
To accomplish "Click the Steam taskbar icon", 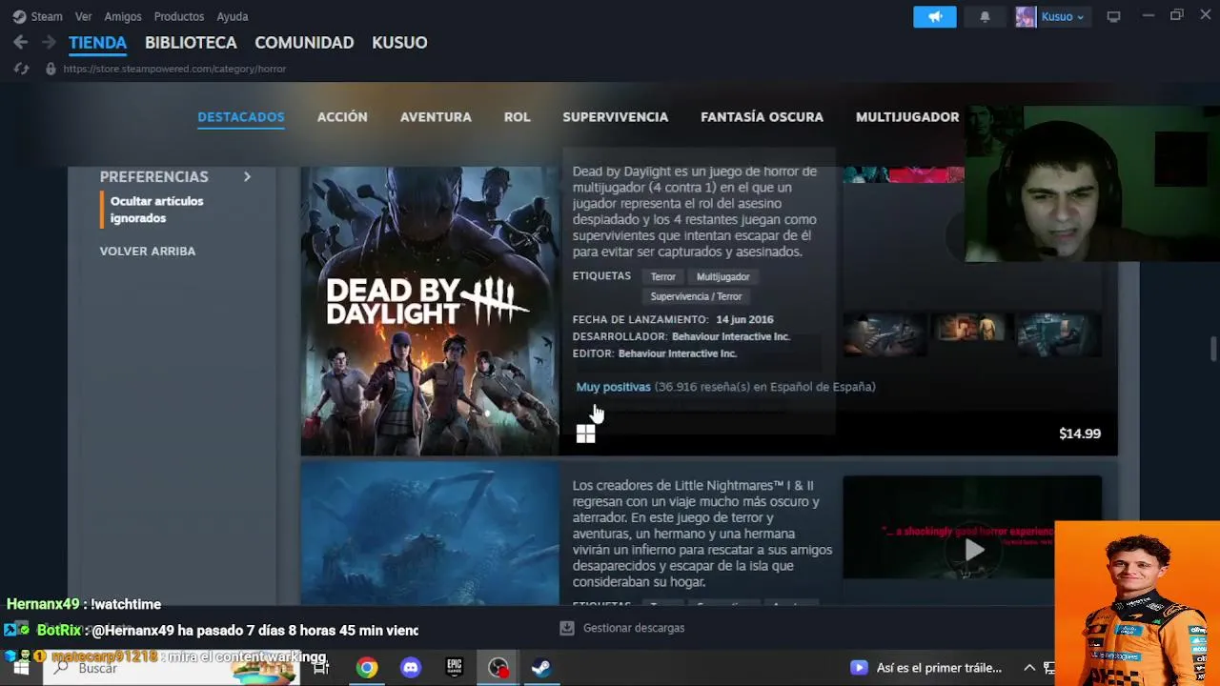I will (x=541, y=668).
